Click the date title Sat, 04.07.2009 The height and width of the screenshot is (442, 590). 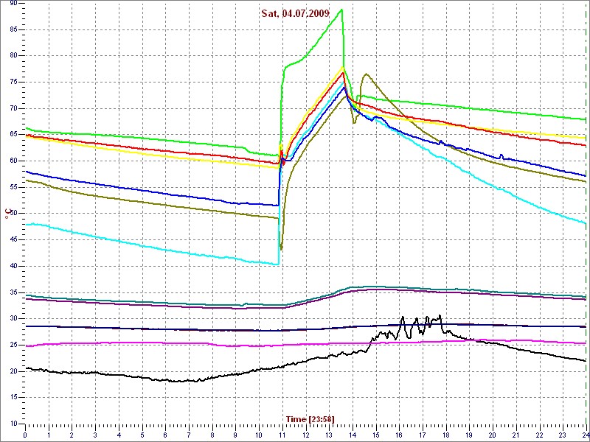pos(296,14)
